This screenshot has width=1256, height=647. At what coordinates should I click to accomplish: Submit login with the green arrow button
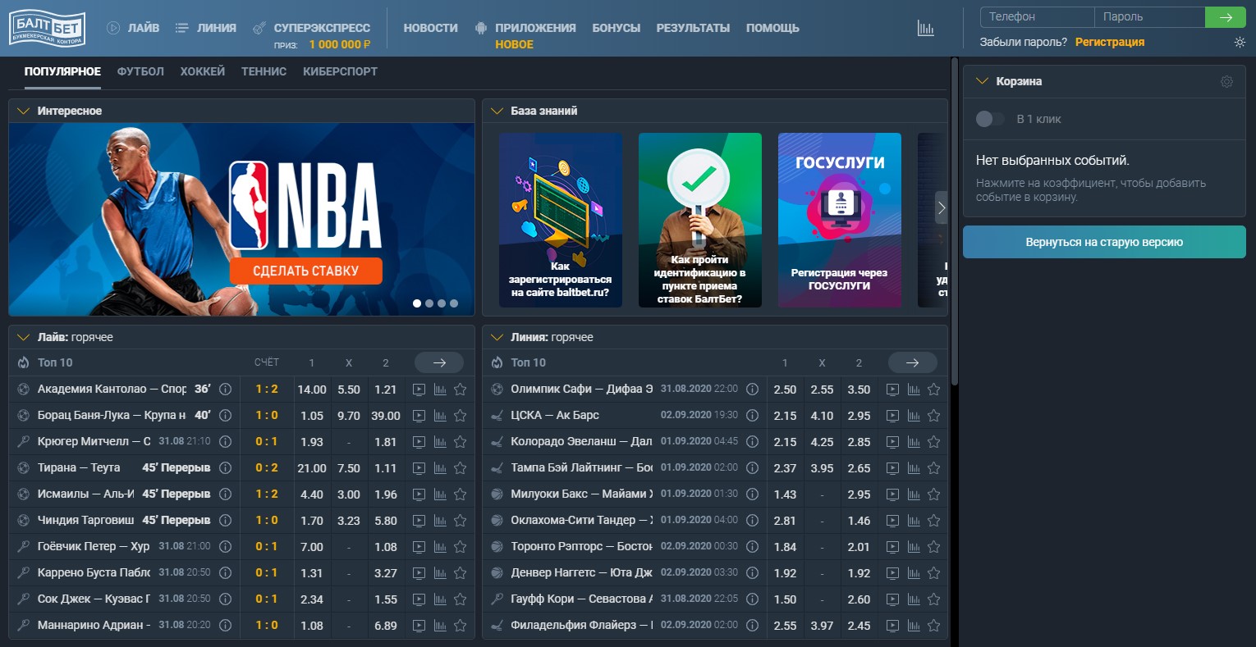[1226, 17]
